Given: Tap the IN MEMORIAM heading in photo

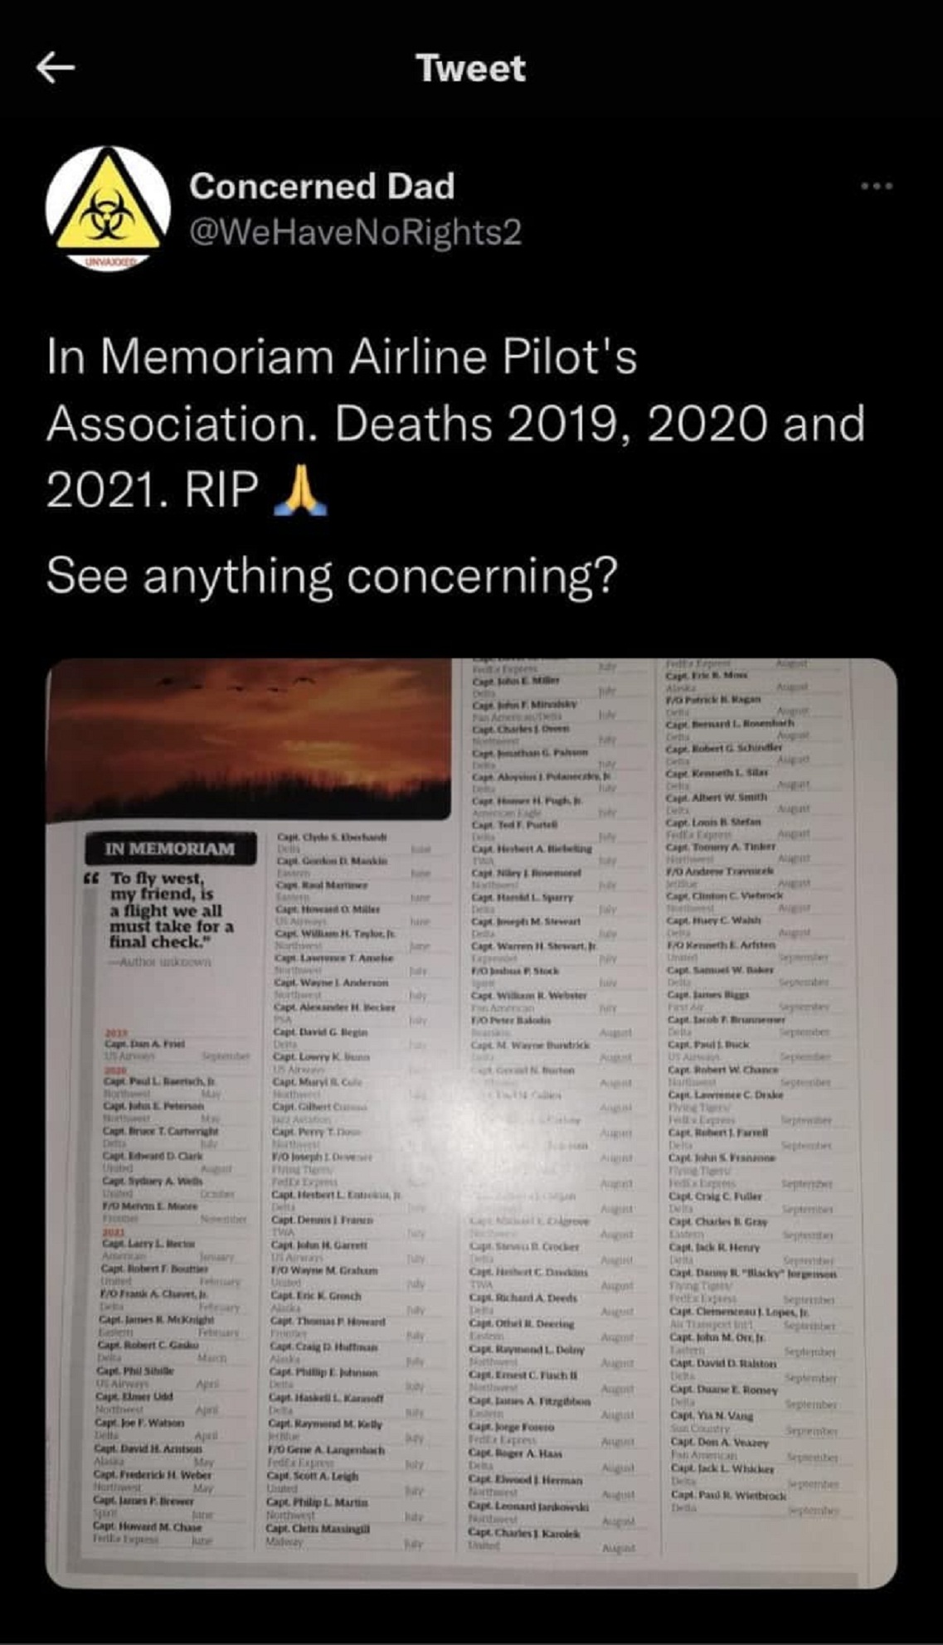Looking at the screenshot, I should [x=170, y=849].
